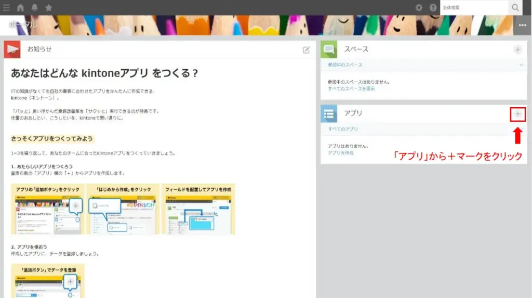This screenshot has height=298, width=532.
Task: Click the スペース panel title
Action: coord(356,49)
